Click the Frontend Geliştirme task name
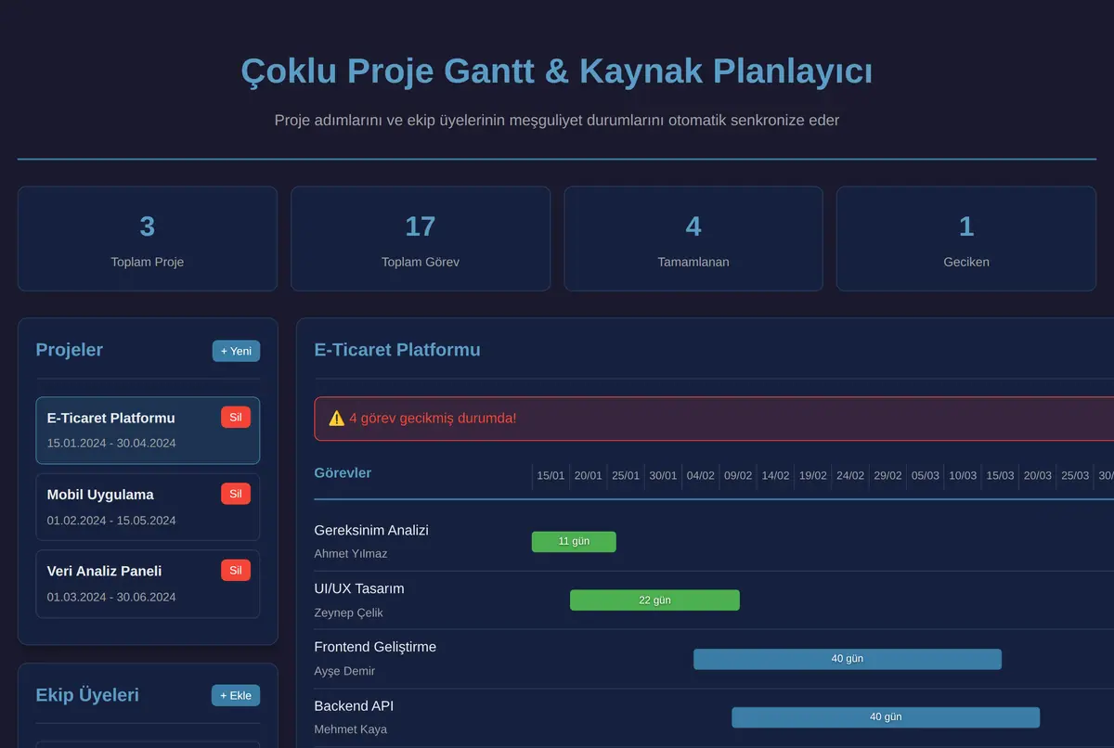 coord(375,647)
